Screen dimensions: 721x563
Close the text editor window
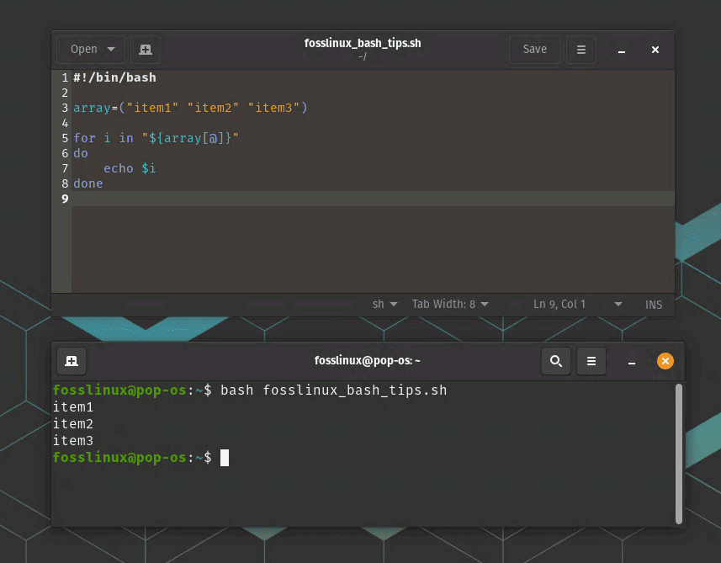[x=655, y=49]
